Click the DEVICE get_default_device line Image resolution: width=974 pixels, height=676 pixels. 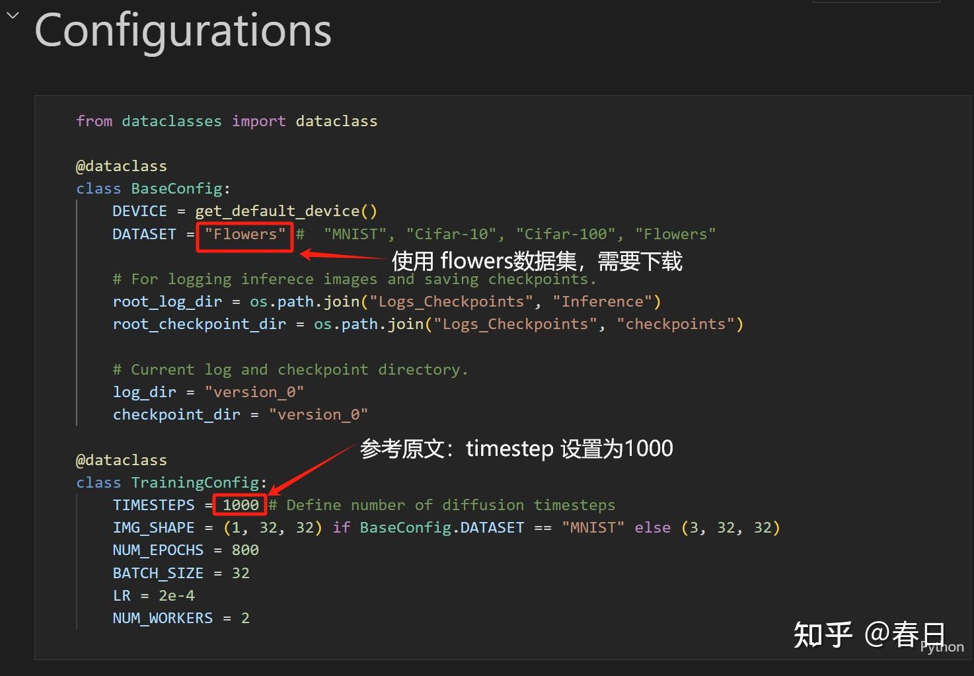click(244, 210)
